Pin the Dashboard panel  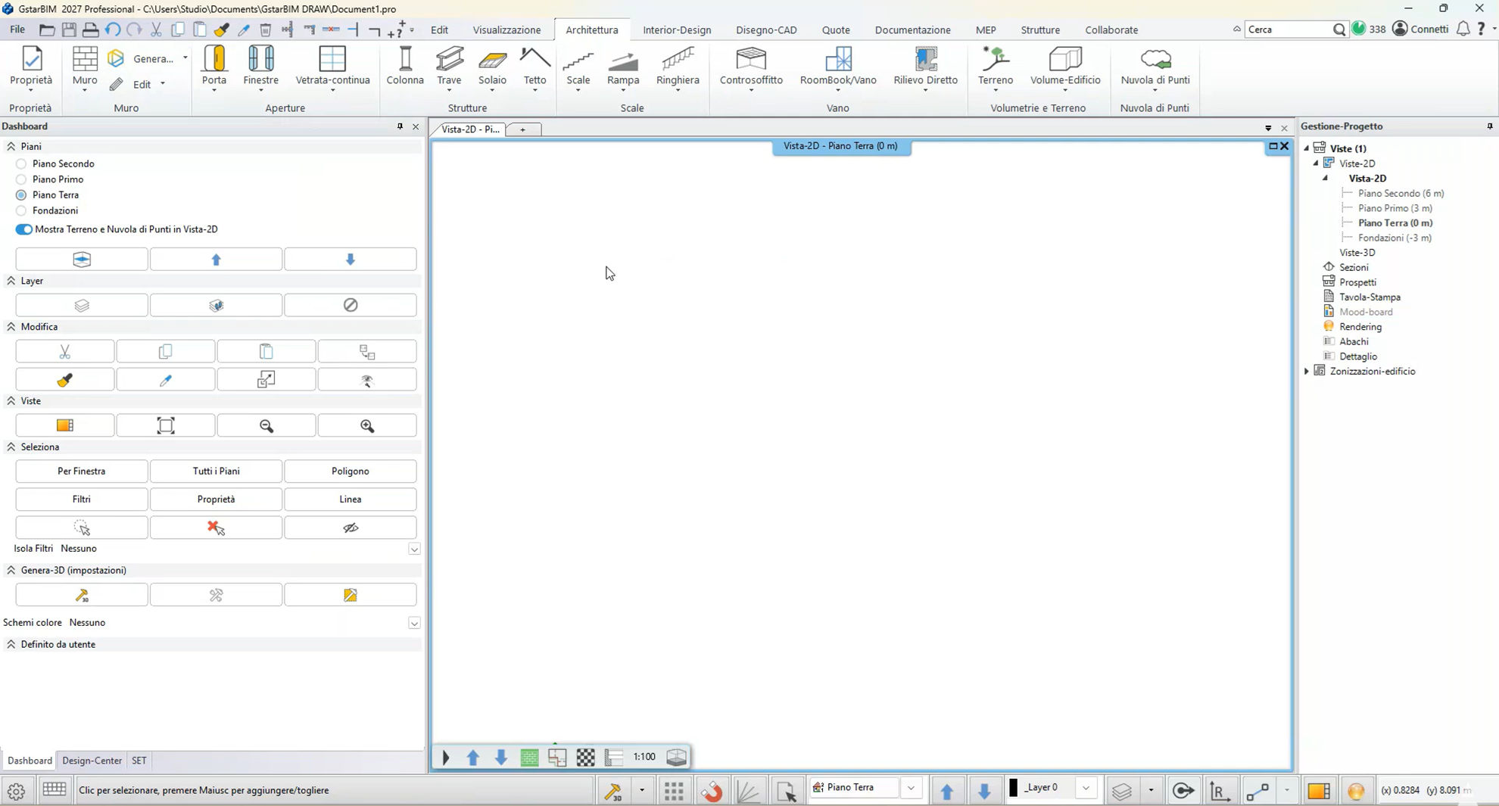point(400,126)
